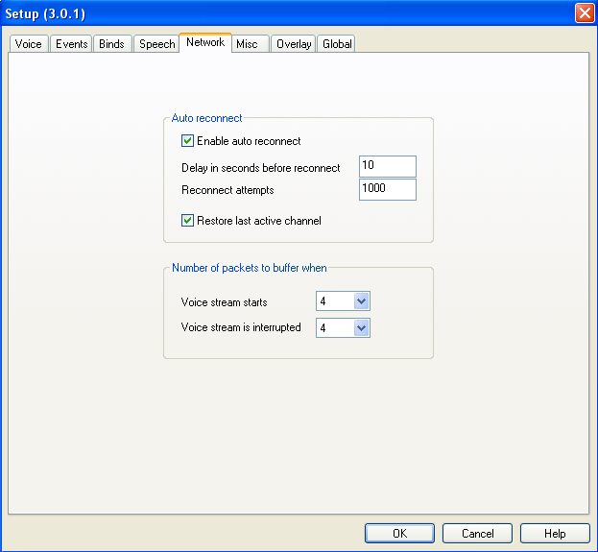This screenshot has height=552, width=598.
Task: Click the Auto reconnect group label
Action: (206, 118)
